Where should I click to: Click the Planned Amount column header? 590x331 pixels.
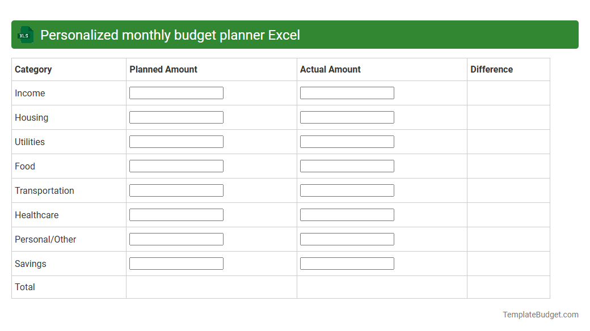point(162,69)
